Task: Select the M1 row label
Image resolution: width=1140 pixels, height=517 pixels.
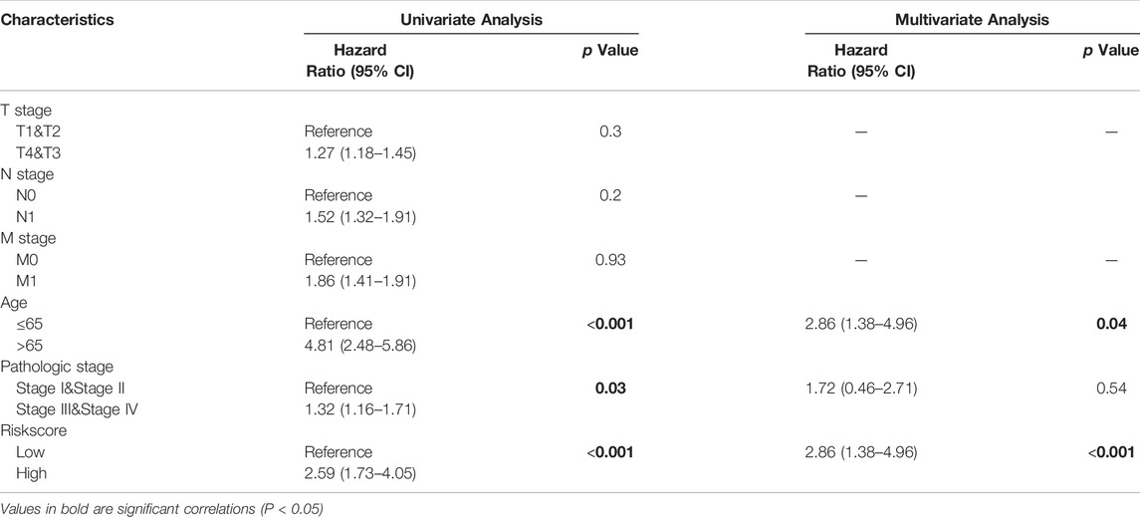Action: point(29,281)
